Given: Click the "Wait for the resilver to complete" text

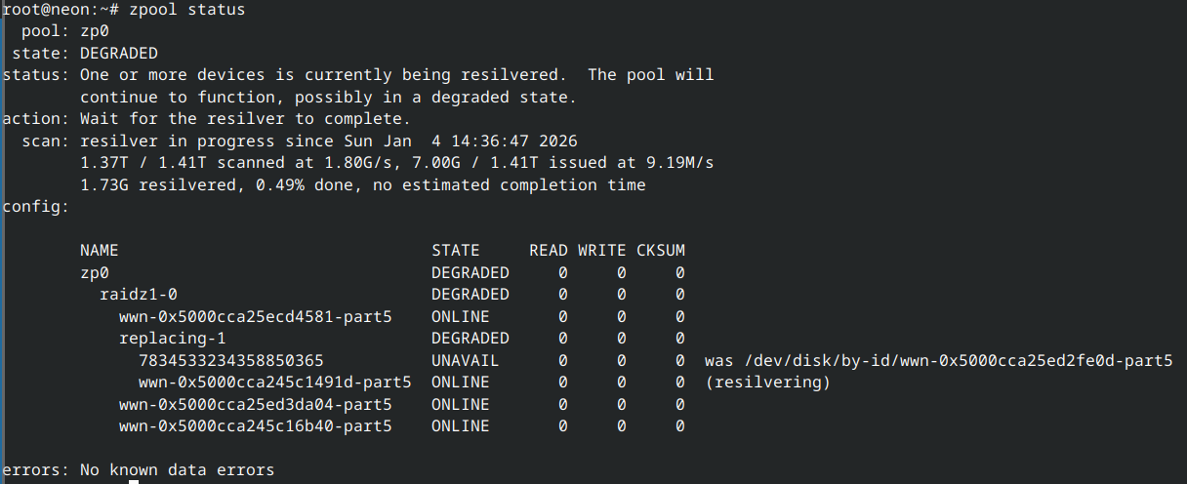Looking at the screenshot, I should tap(245, 119).
